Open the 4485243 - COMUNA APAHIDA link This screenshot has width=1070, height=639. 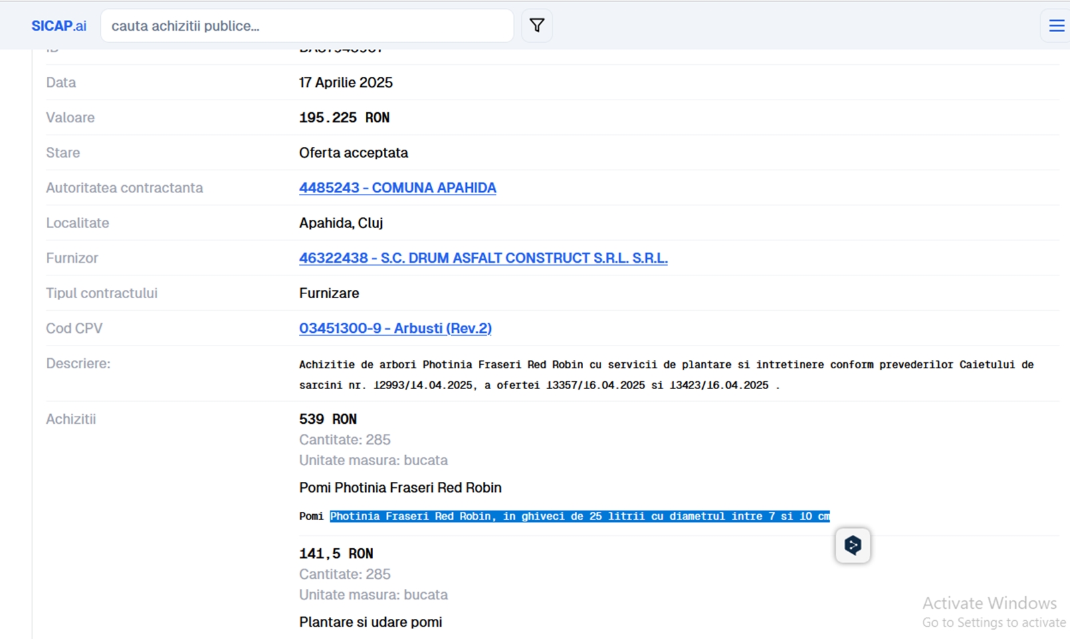pos(397,188)
